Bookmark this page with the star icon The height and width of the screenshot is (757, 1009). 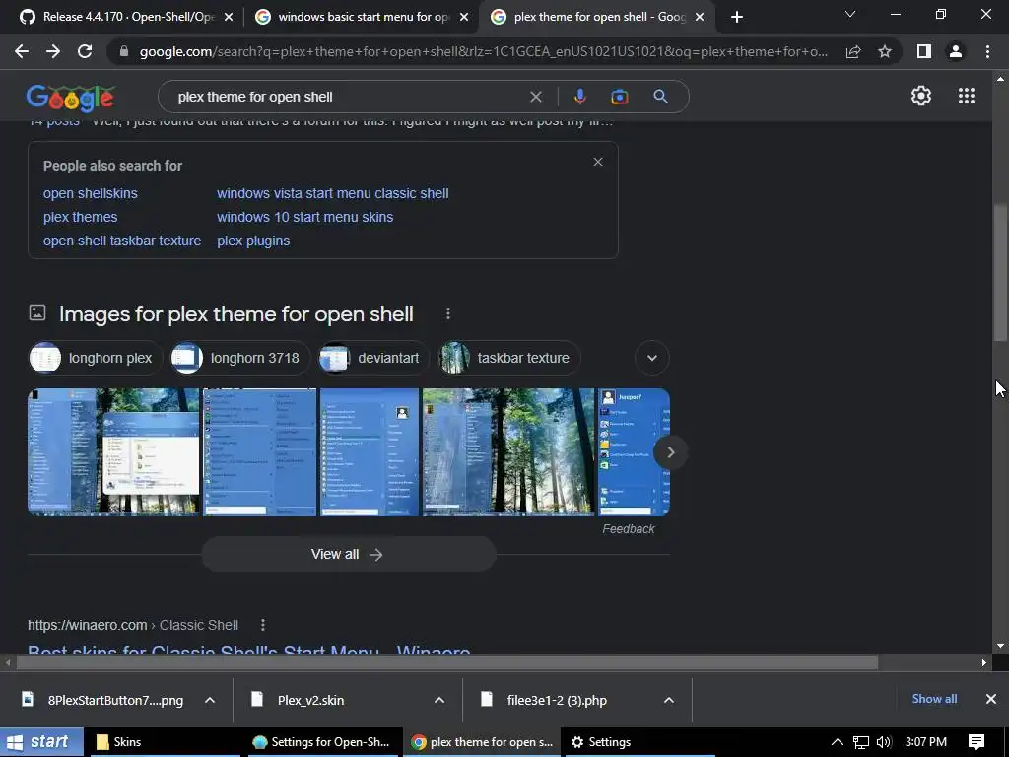[x=885, y=51]
